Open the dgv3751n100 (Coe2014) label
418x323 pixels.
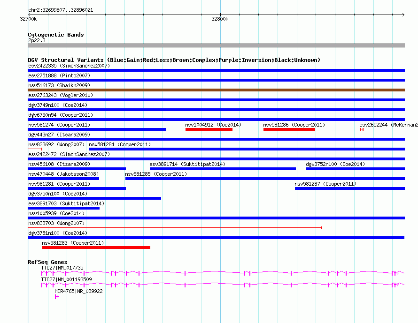tap(58, 233)
